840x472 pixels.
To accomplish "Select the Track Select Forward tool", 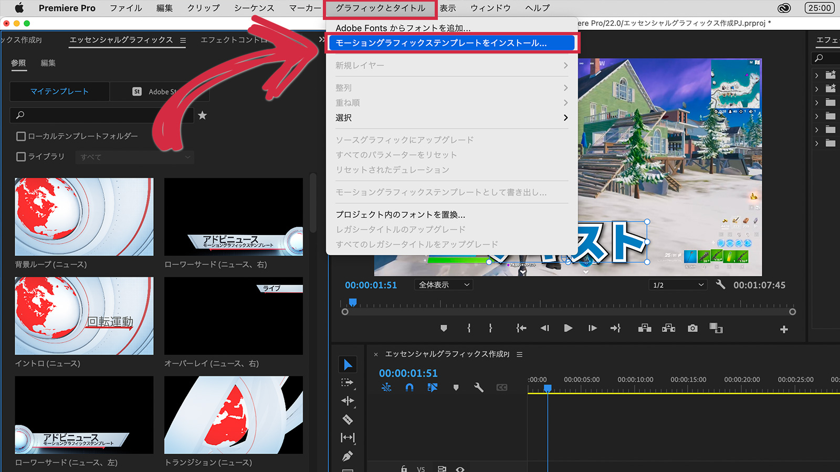I will 348,382.
